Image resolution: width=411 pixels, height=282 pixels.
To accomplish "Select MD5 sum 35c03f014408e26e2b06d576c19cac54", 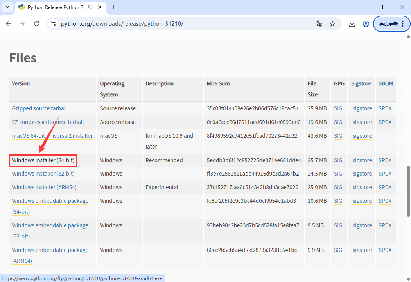I will point(252,108).
